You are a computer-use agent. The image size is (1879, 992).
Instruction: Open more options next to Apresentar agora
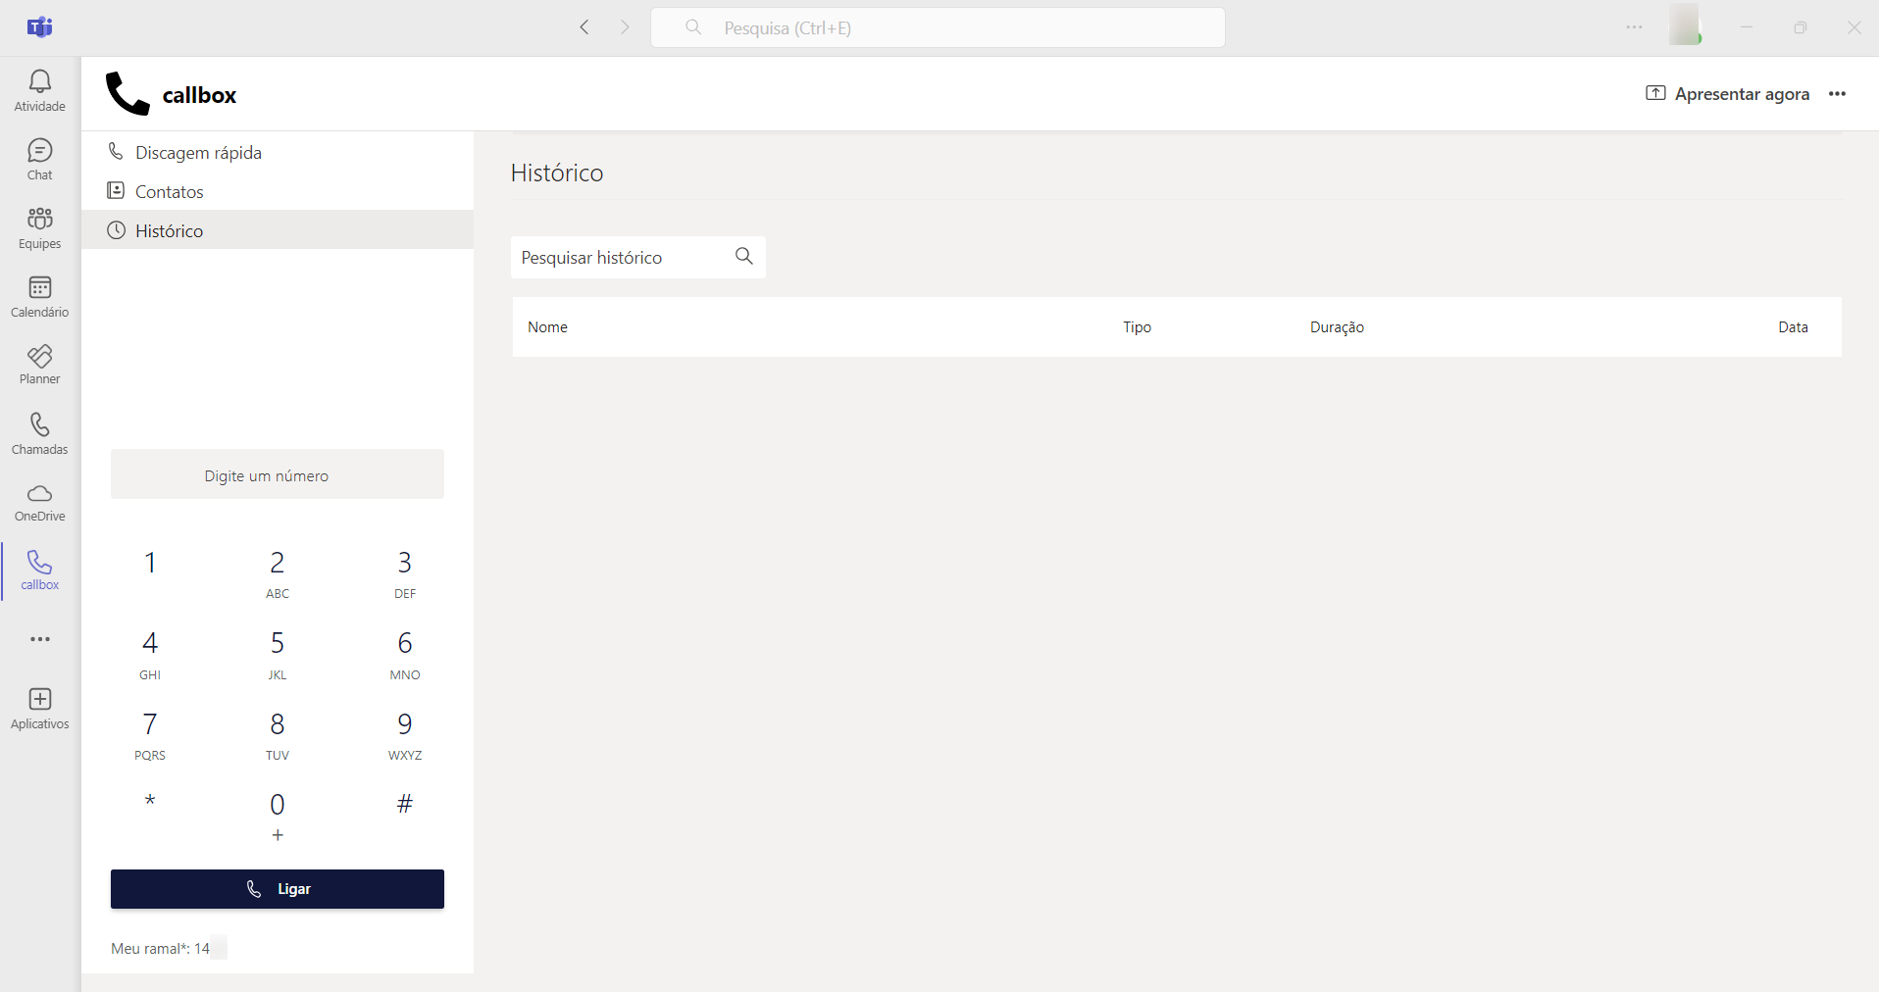pos(1837,94)
